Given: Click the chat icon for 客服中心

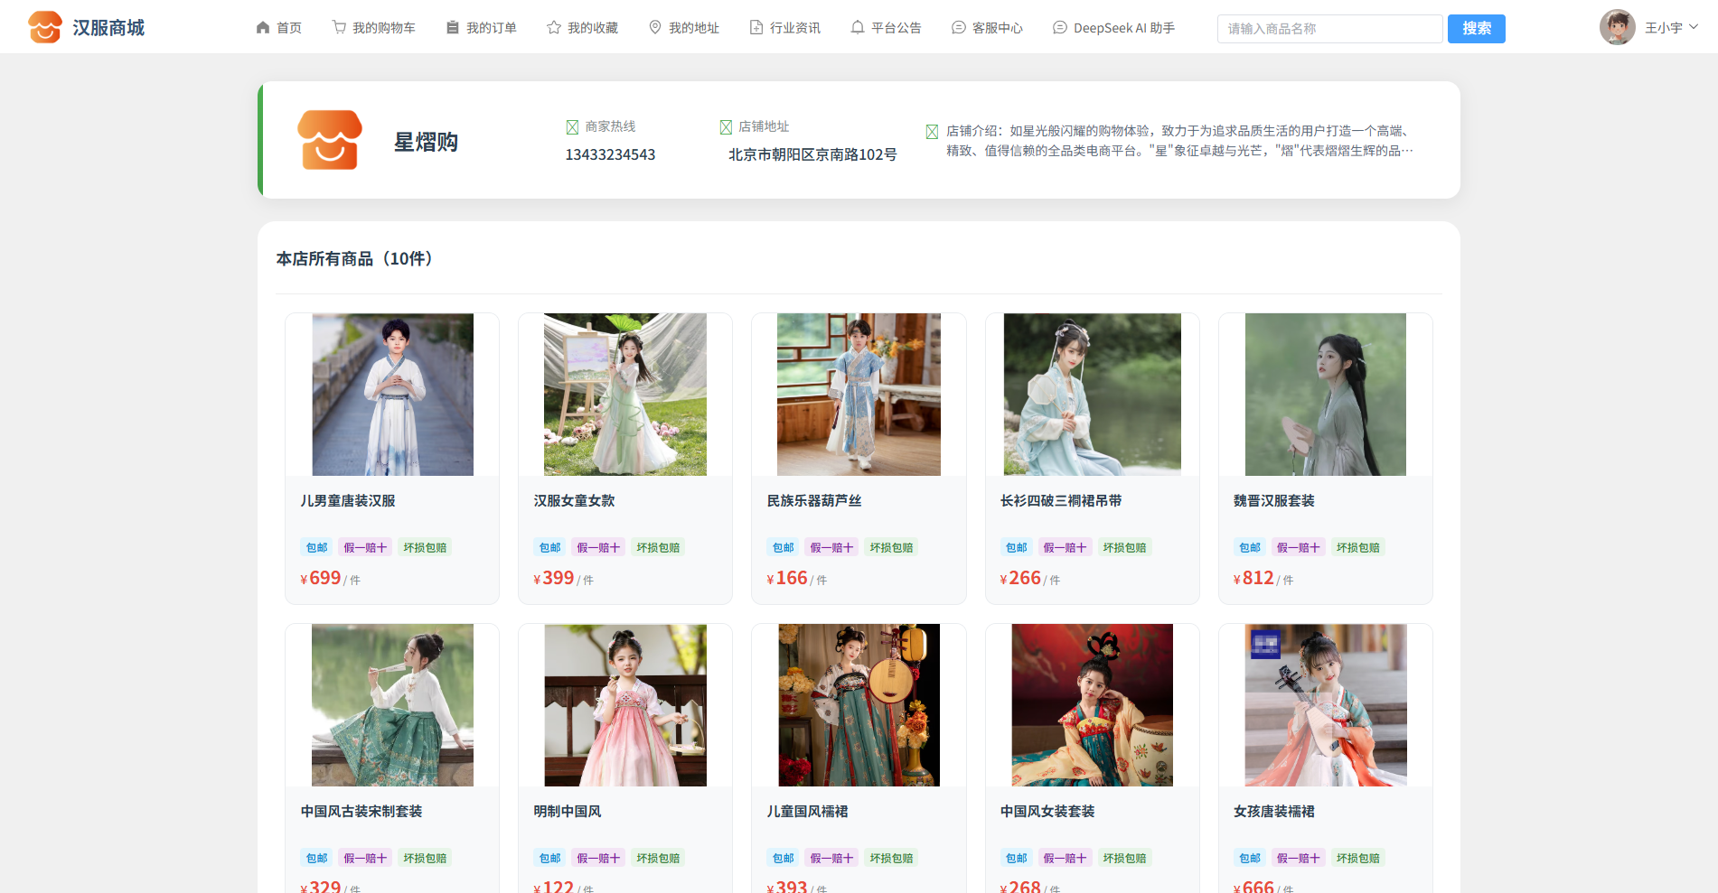Looking at the screenshot, I should [959, 28].
